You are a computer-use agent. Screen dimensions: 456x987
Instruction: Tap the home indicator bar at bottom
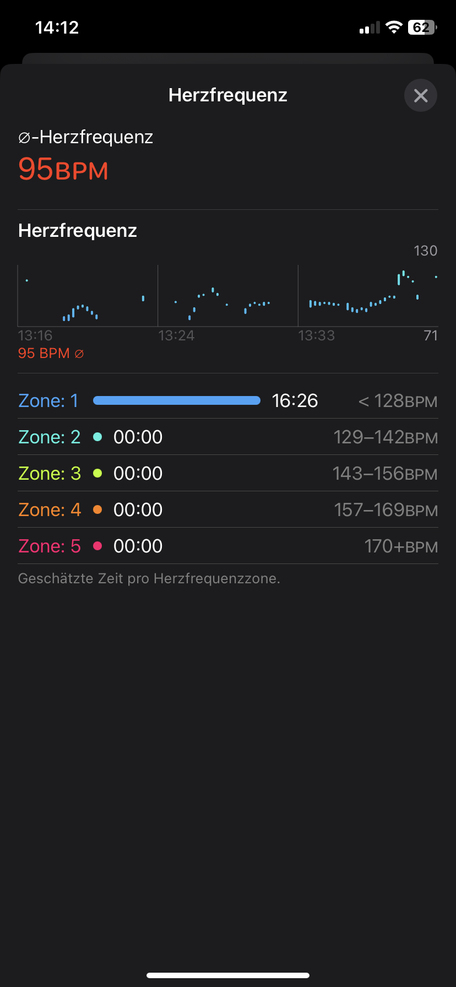click(x=228, y=975)
